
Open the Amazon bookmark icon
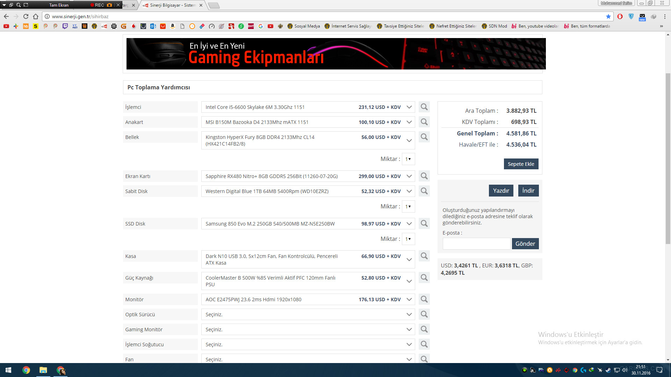[x=172, y=26]
